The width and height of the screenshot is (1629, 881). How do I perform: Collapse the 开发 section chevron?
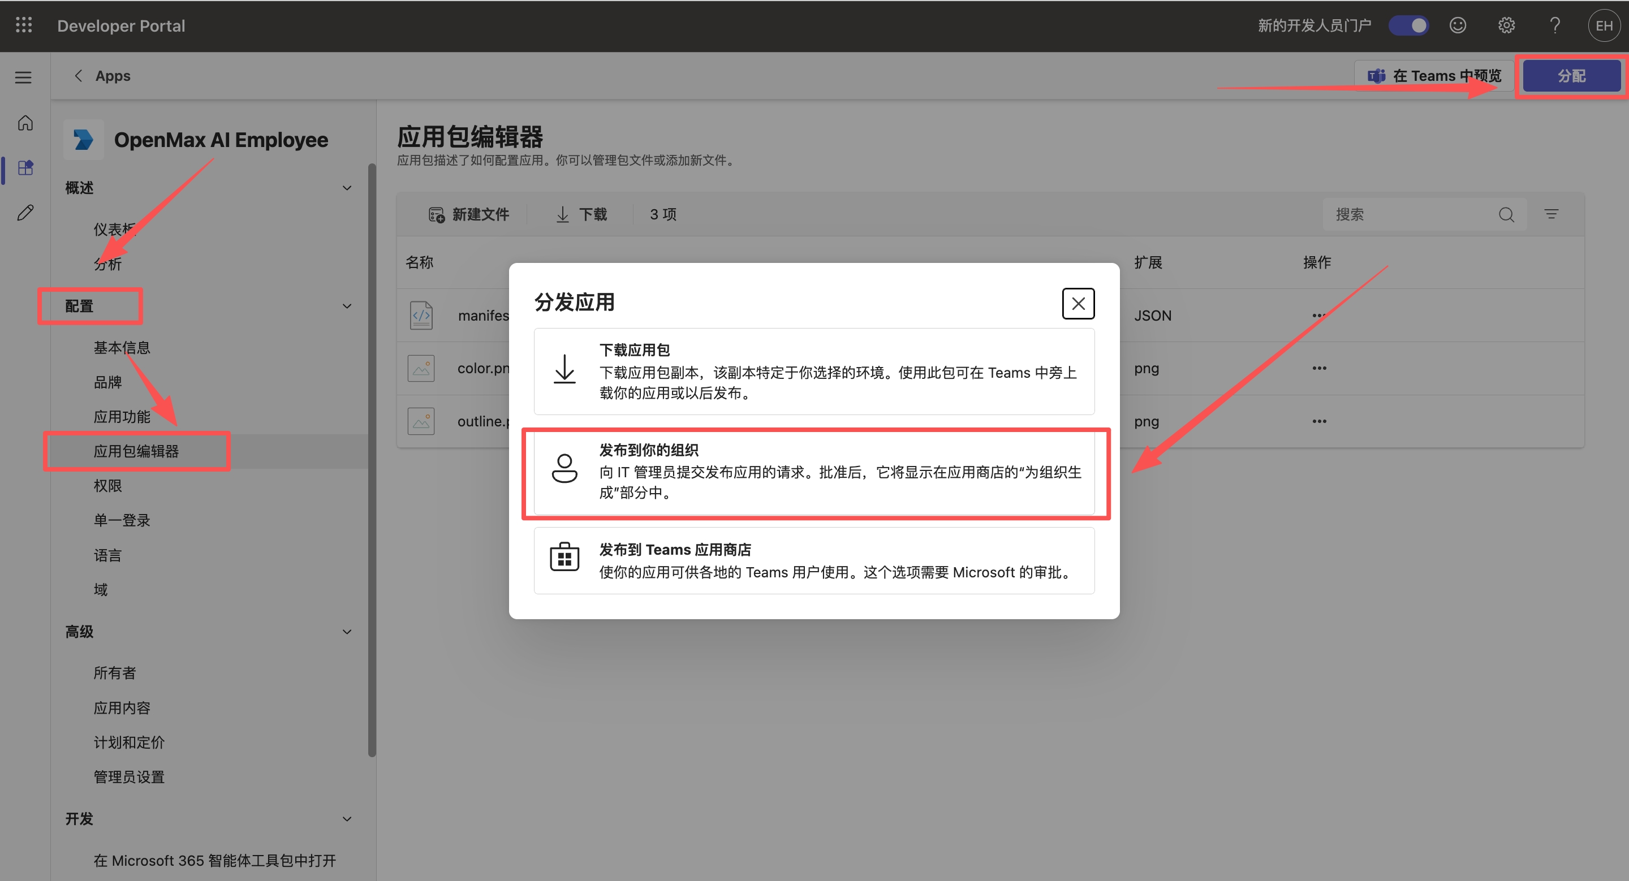click(x=347, y=818)
